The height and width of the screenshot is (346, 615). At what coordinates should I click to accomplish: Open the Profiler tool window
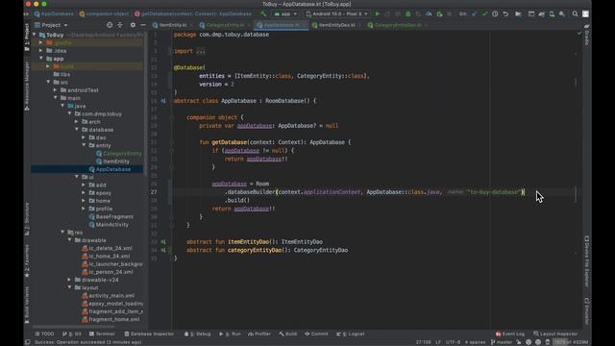259,334
